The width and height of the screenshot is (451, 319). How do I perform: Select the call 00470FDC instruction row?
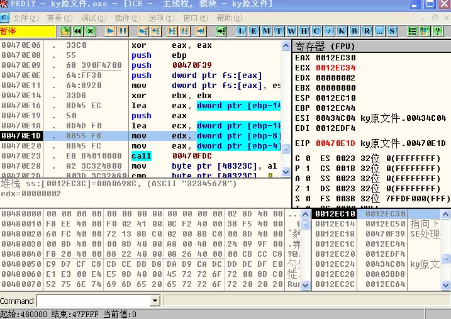click(x=141, y=156)
